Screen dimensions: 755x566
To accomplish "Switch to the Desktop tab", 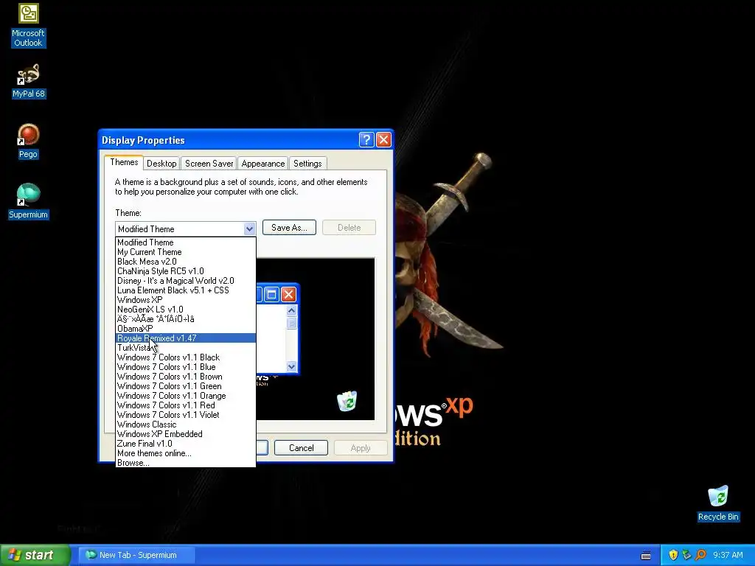I will [161, 164].
